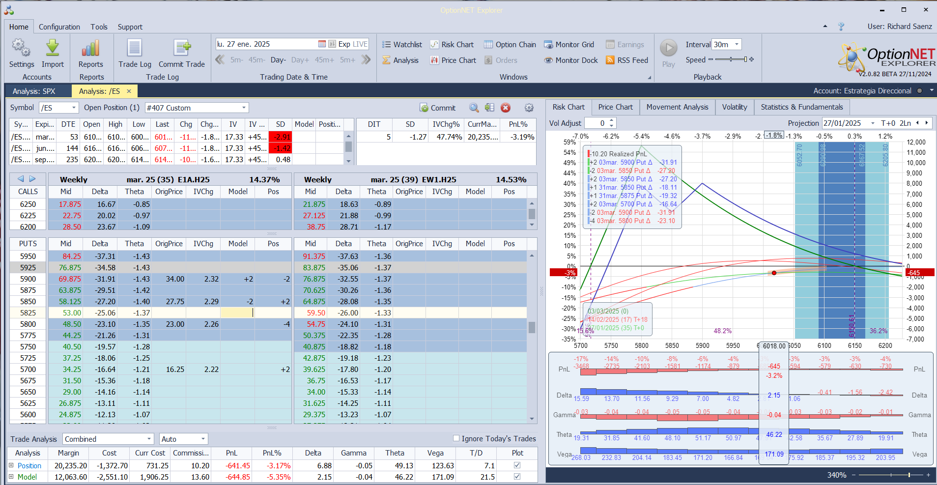Switch to the Tools ribbon tab
Viewport: 937px width, 485px height.
coord(99,27)
